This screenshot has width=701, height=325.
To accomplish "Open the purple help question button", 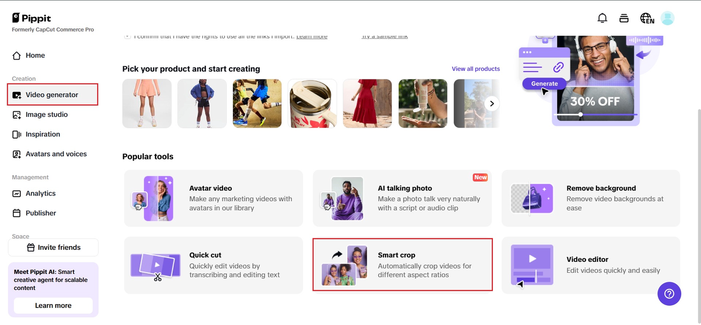I will (669, 294).
